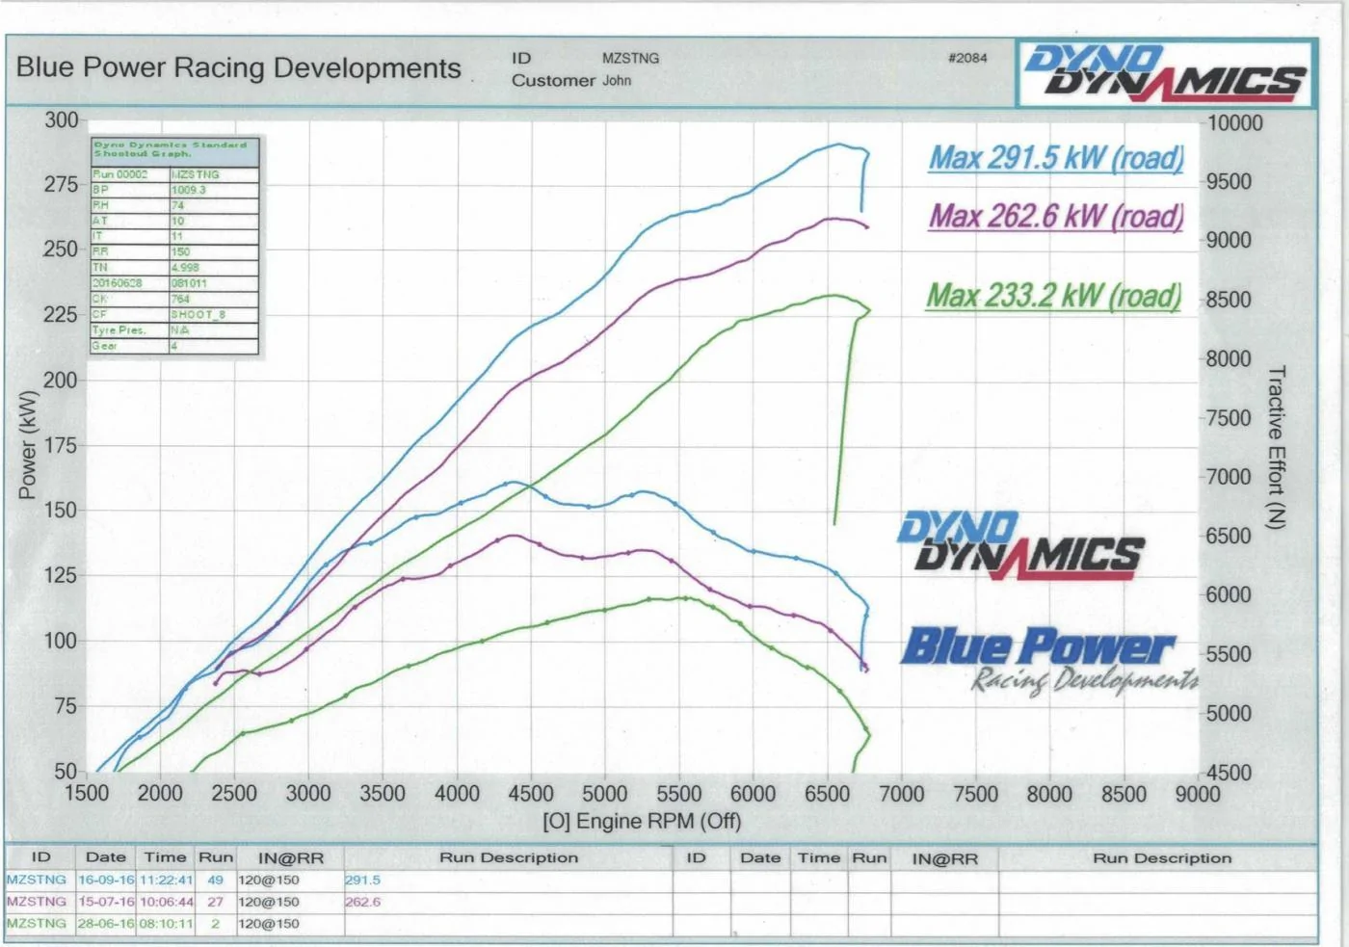1349x947 pixels.
Task: Click the blue "Max 291.5 kW (road)" label
Action: (1056, 158)
